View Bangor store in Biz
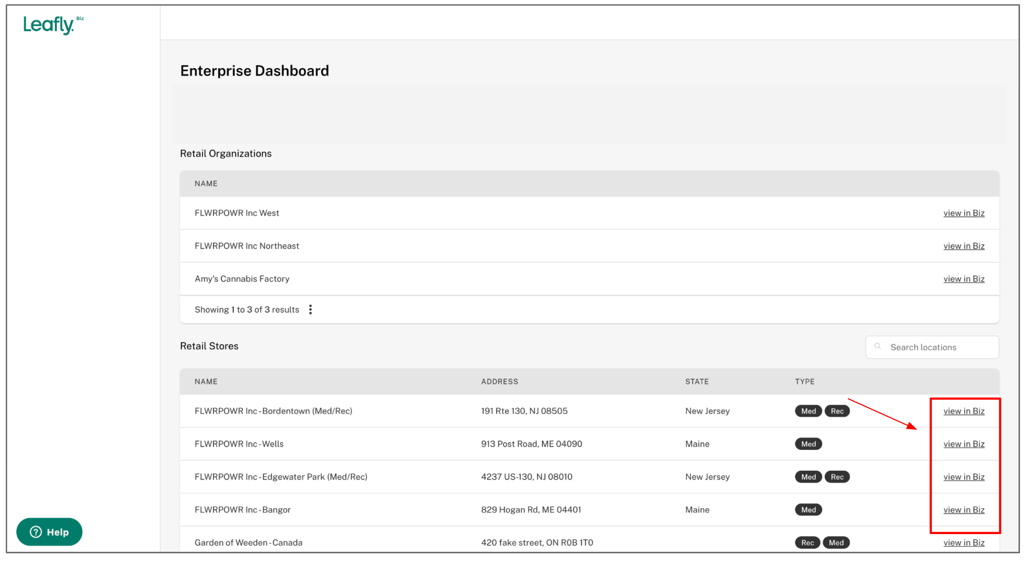1027x562 pixels. pos(964,510)
